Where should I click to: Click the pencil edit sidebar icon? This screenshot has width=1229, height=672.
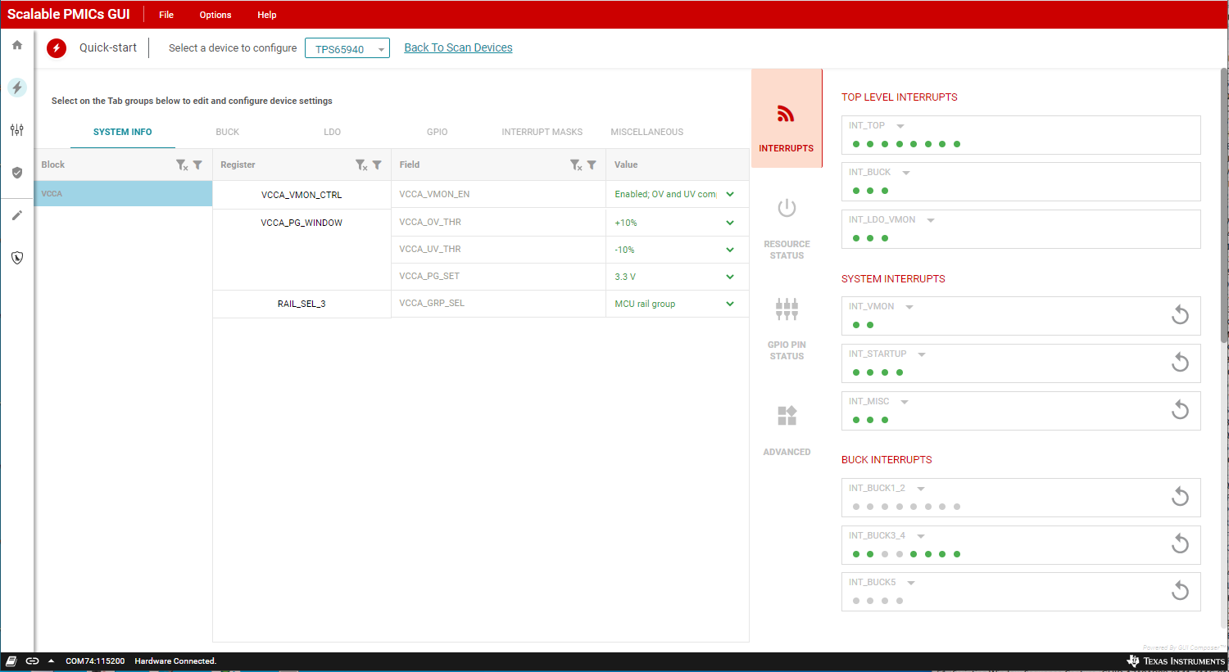pos(17,215)
